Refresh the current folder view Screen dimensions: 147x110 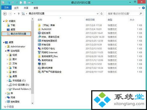click(102, 14)
